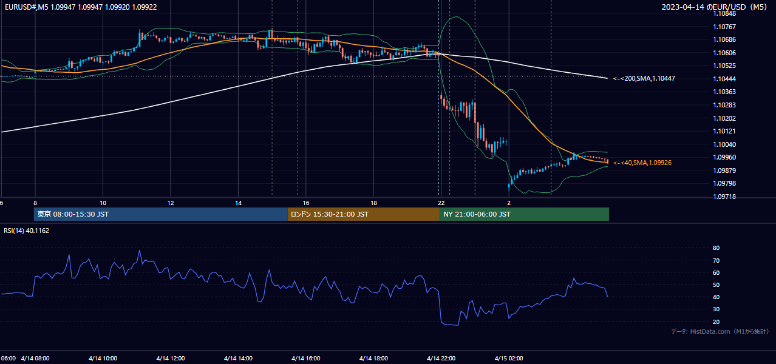
Task: Click the 4/14 22:00 bottom time label
Action: tap(441, 358)
